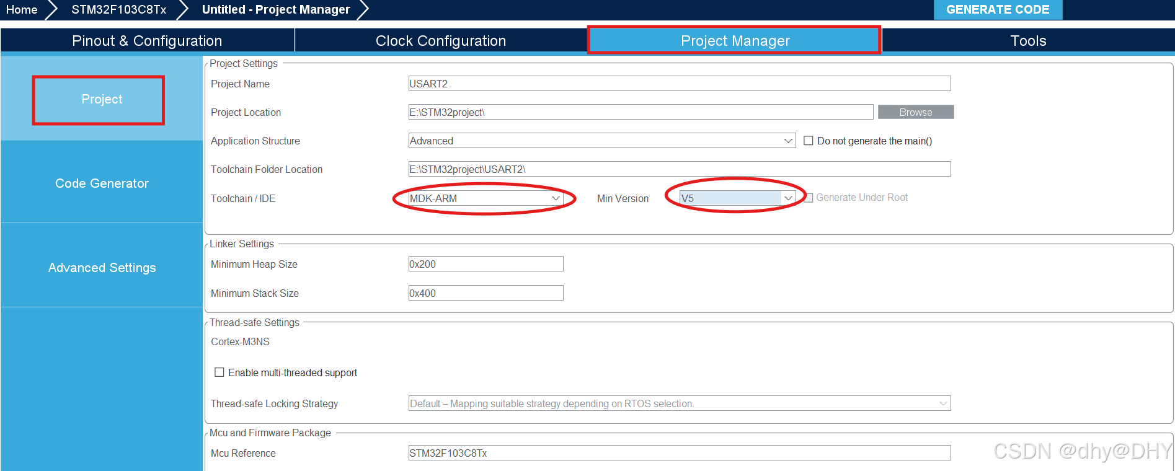This screenshot has height=471, width=1175.
Task: Click the Home breadcrumb
Action: [22, 9]
